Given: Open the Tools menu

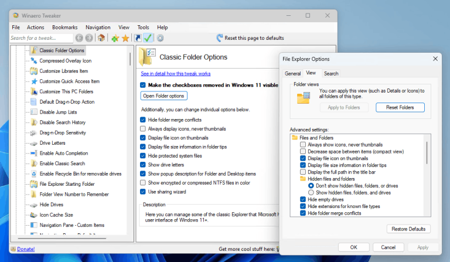Looking at the screenshot, I should 143,27.
